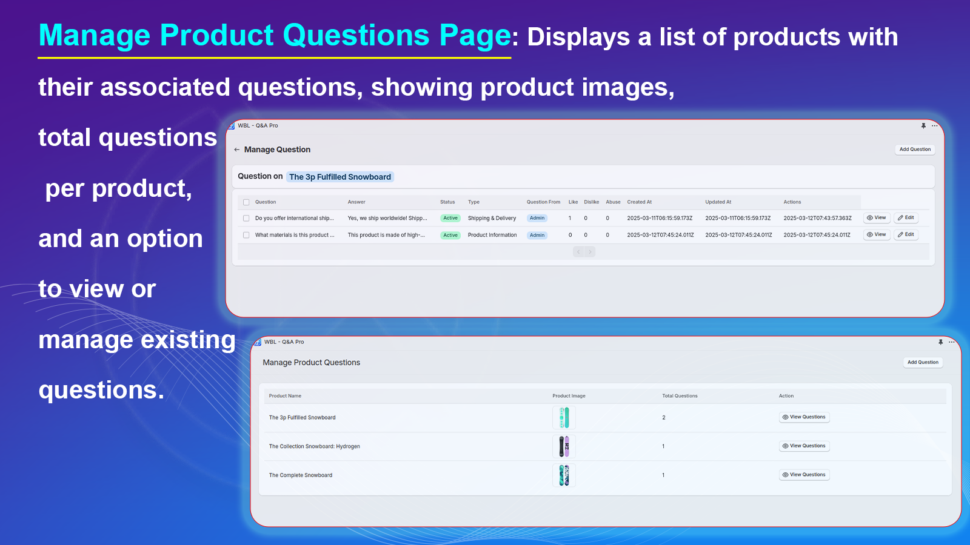Click the 'Yes, we ship worldwide! Shipp...' answer

coord(387,218)
